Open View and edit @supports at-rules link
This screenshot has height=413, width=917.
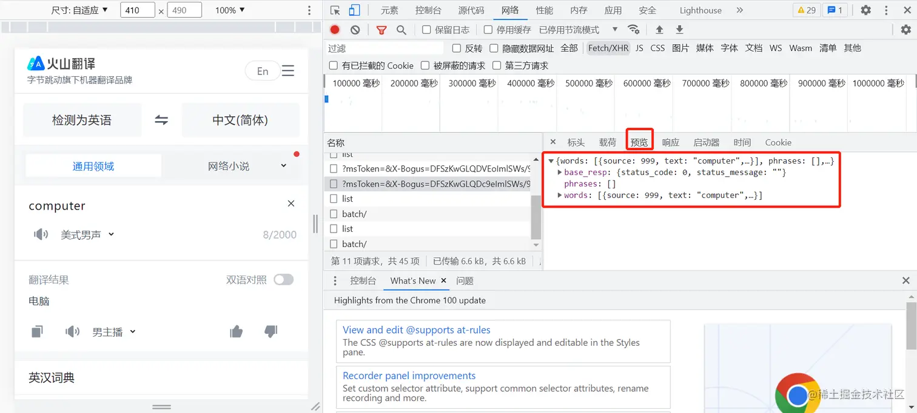(417, 330)
